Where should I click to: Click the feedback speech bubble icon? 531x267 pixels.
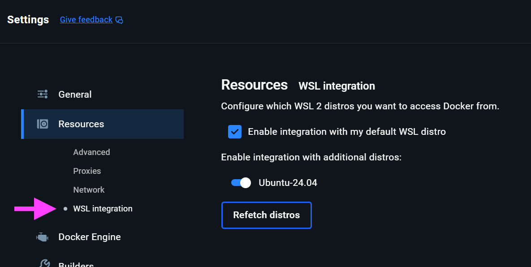coord(119,20)
